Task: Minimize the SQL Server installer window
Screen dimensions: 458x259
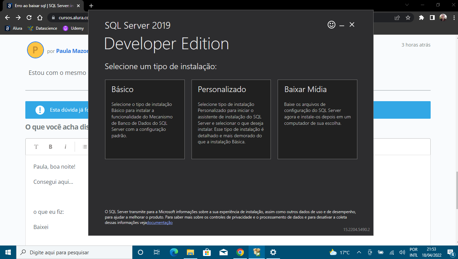Action: (x=342, y=25)
